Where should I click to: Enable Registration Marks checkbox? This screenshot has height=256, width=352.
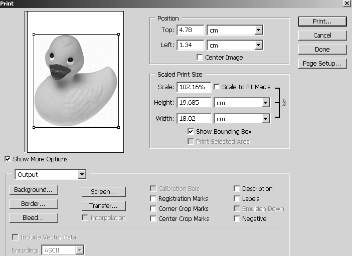click(x=153, y=198)
